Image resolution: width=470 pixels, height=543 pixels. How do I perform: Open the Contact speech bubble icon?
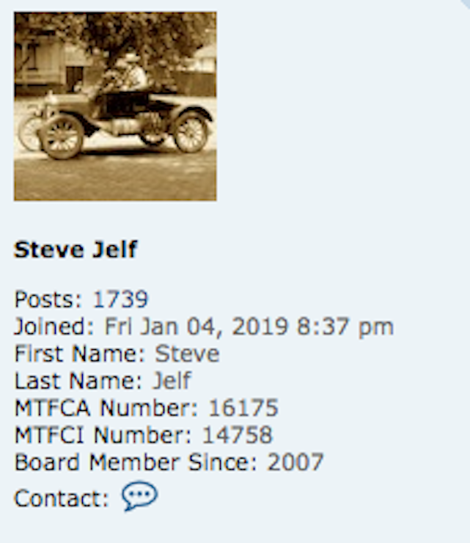click(139, 497)
